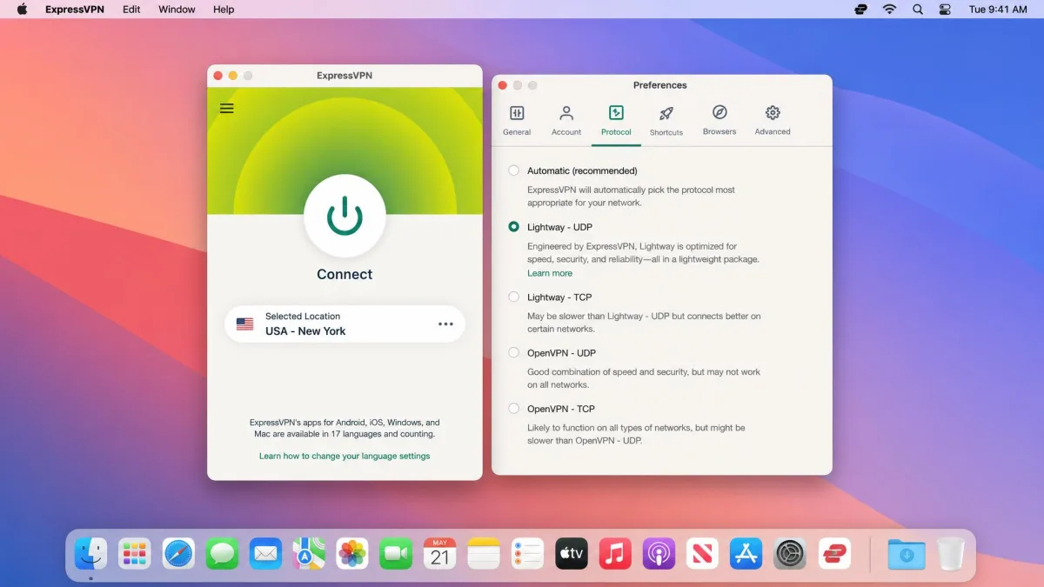The image size is (1044, 587).
Task: Open Maps from the Dock
Action: [309, 554]
